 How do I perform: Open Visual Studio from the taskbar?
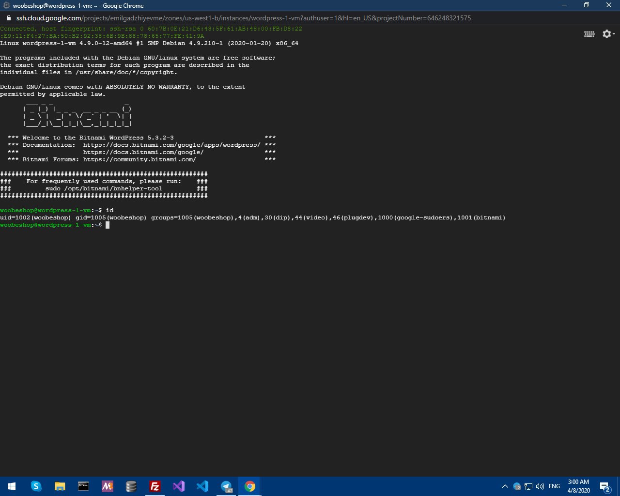[178, 486]
